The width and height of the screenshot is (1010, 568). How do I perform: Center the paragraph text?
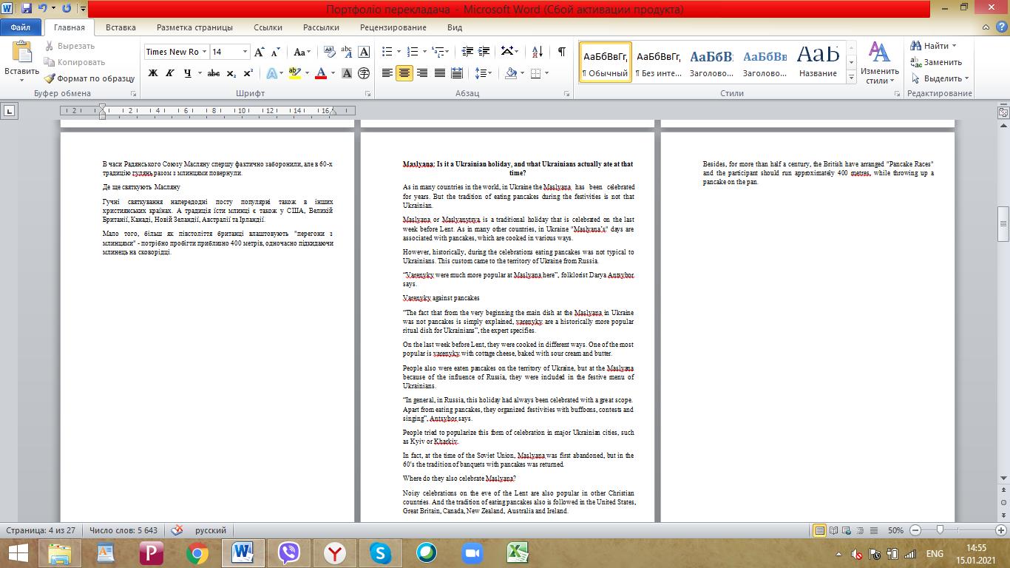[x=404, y=73]
